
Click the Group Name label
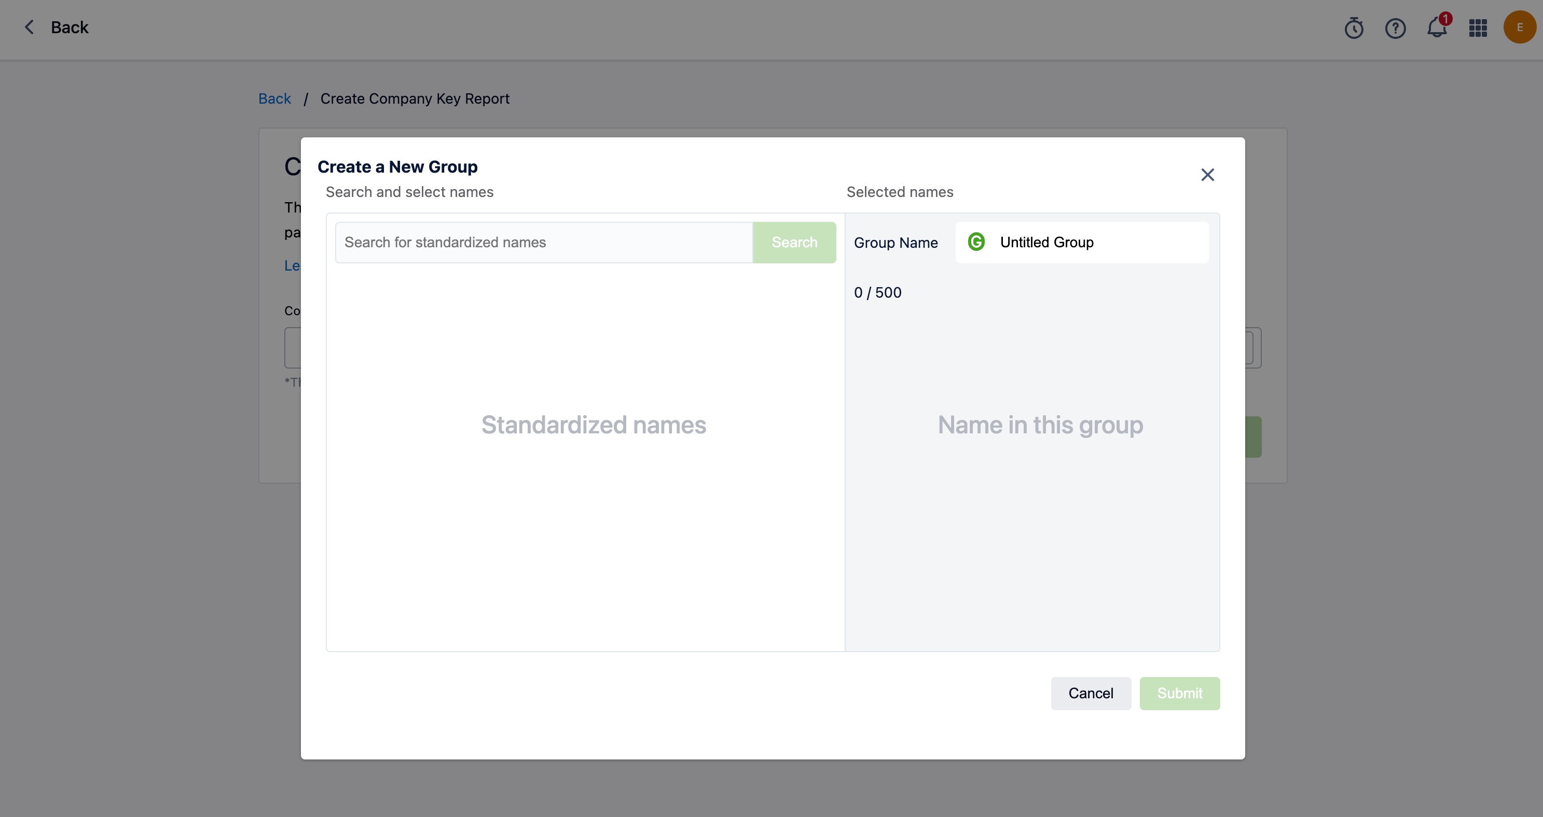click(x=896, y=243)
